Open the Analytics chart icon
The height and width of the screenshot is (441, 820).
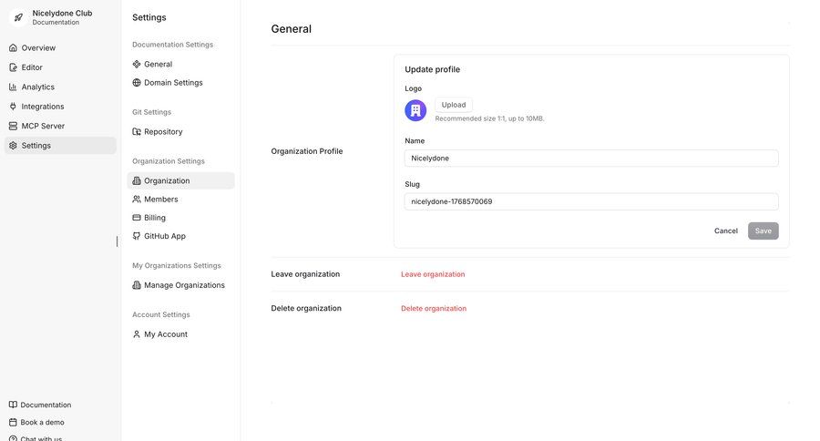pos(13,87)
